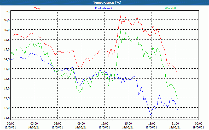The image size is (209, 130).
Task: Click the 16,0 y-axis value
Action: 7,30
